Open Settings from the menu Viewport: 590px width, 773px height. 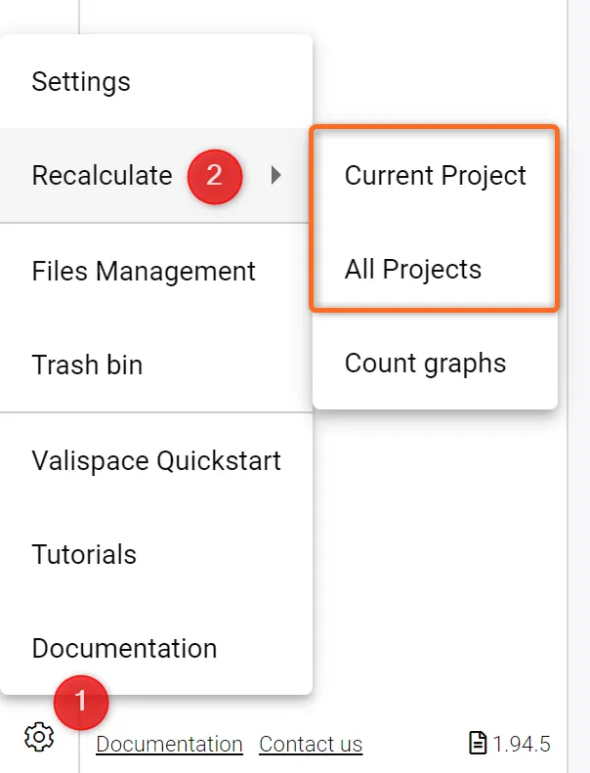click(x=81, y=81)
